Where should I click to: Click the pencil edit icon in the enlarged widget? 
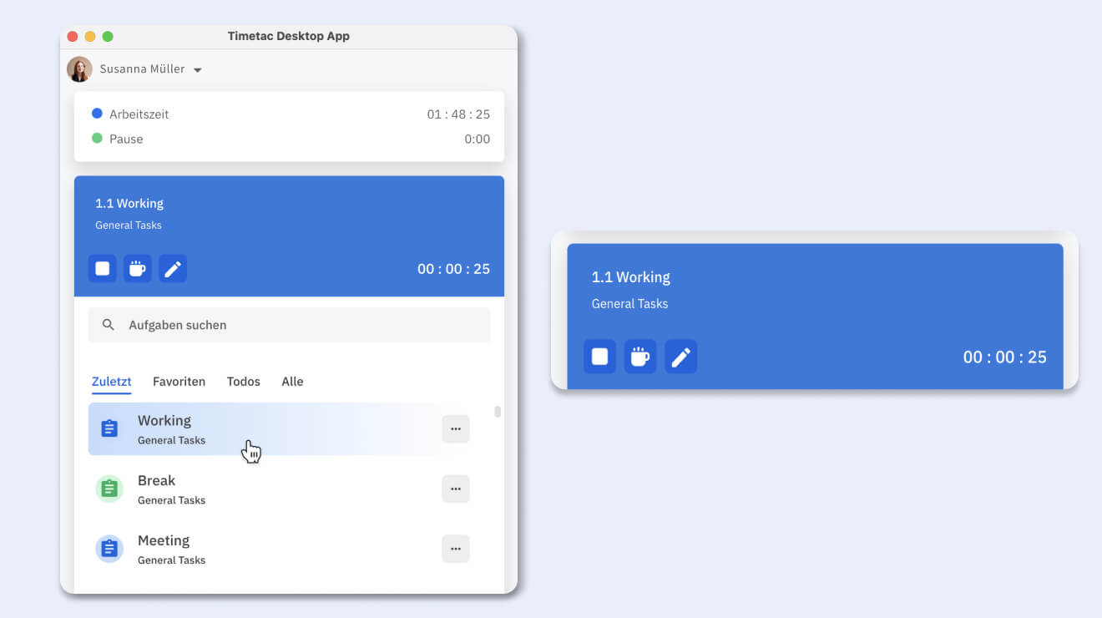click(681, 357)
